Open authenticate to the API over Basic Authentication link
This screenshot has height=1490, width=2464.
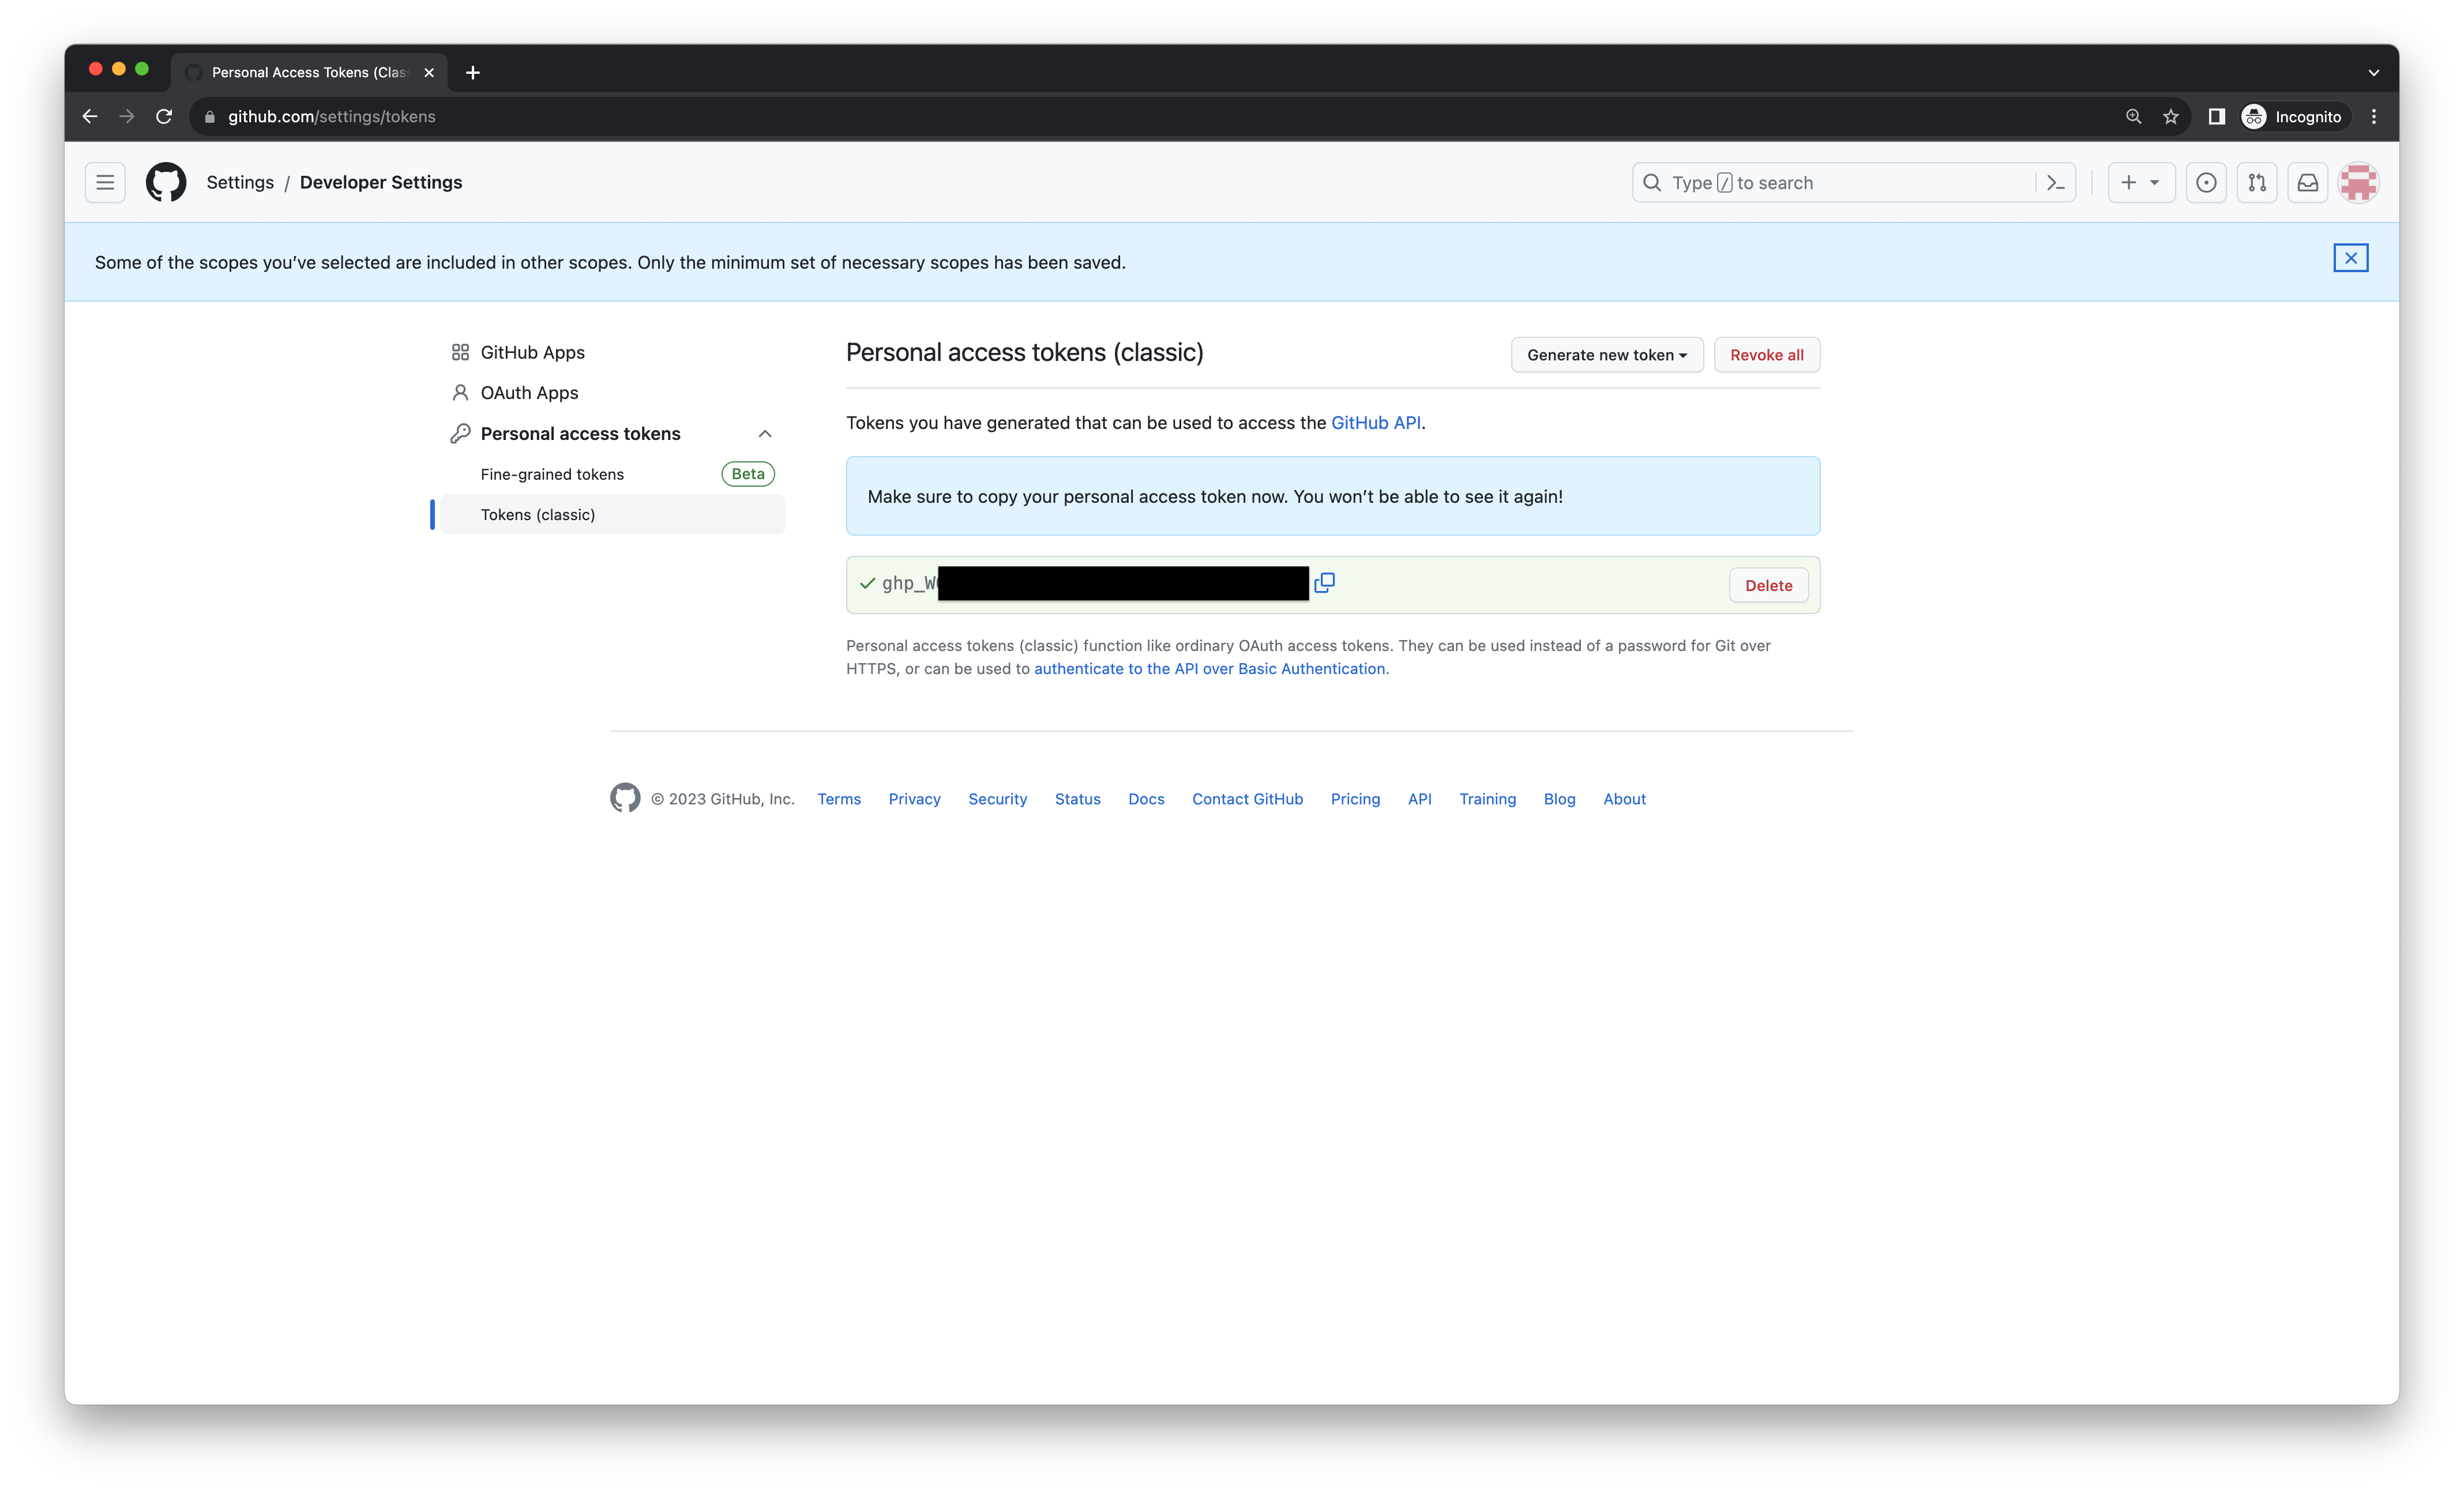pos(1210,668)
